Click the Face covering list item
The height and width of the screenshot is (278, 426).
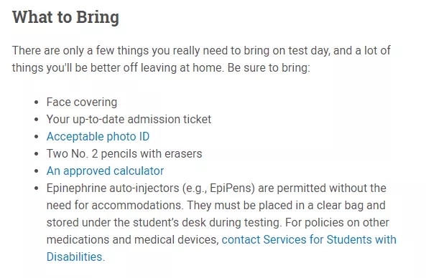82,102
